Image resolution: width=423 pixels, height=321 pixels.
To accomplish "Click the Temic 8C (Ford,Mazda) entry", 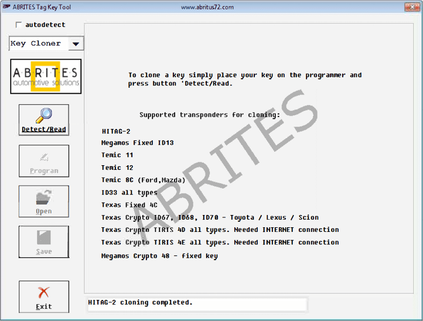I will click(143, 180).
